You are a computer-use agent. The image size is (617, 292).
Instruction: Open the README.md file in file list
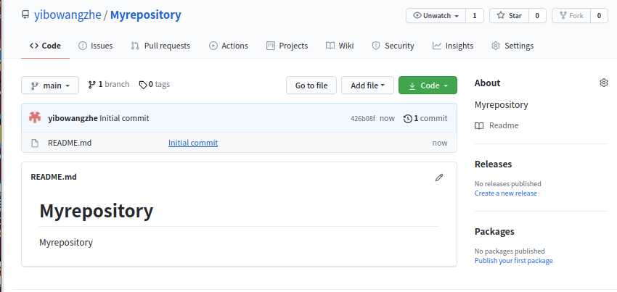[70, 143]
